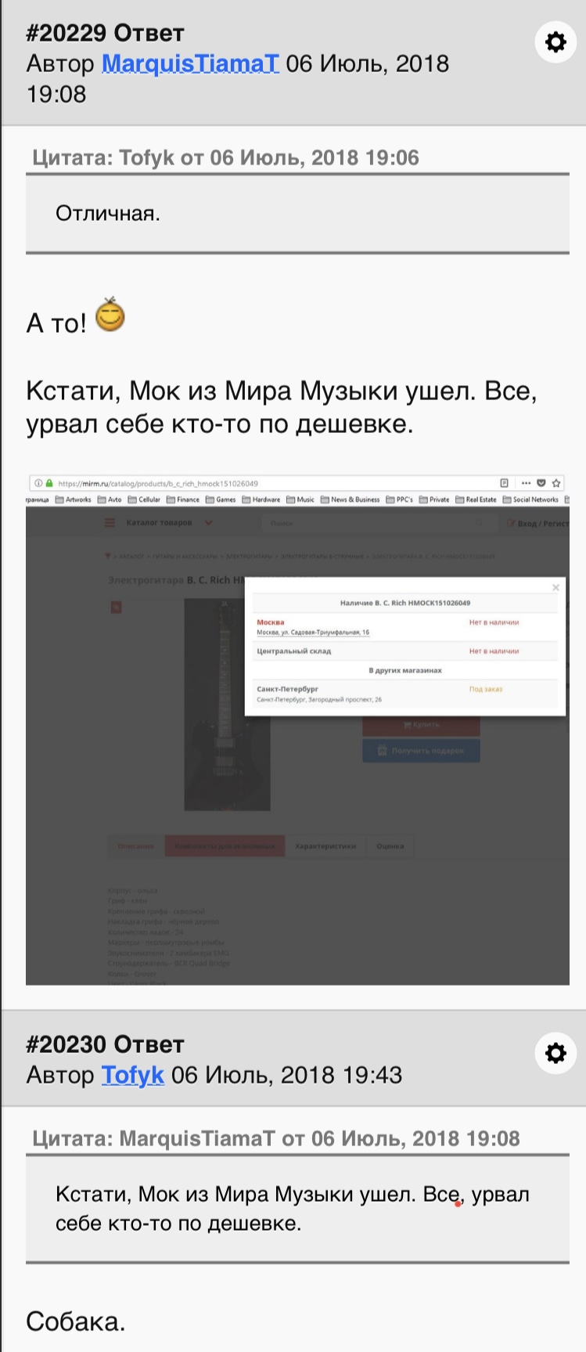This screenshot has width=586, height=1352.
Task: Open quote source "Цитата: Tofyk от 06 Июль"
Action: (226, 157)
